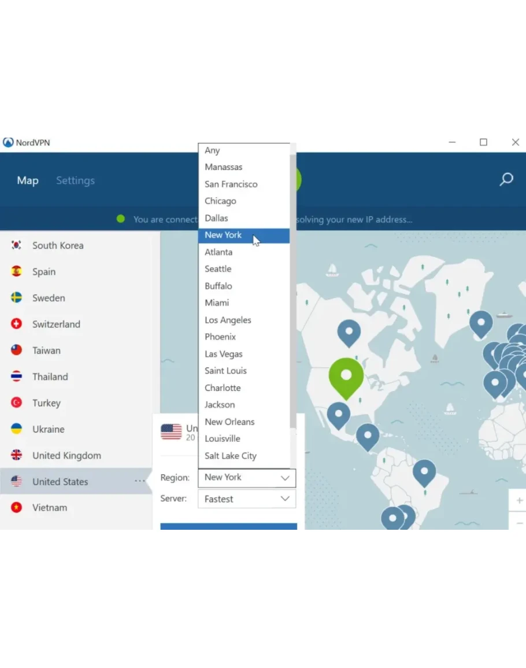Click the search magnifier icon

click(x=506, y=179)
